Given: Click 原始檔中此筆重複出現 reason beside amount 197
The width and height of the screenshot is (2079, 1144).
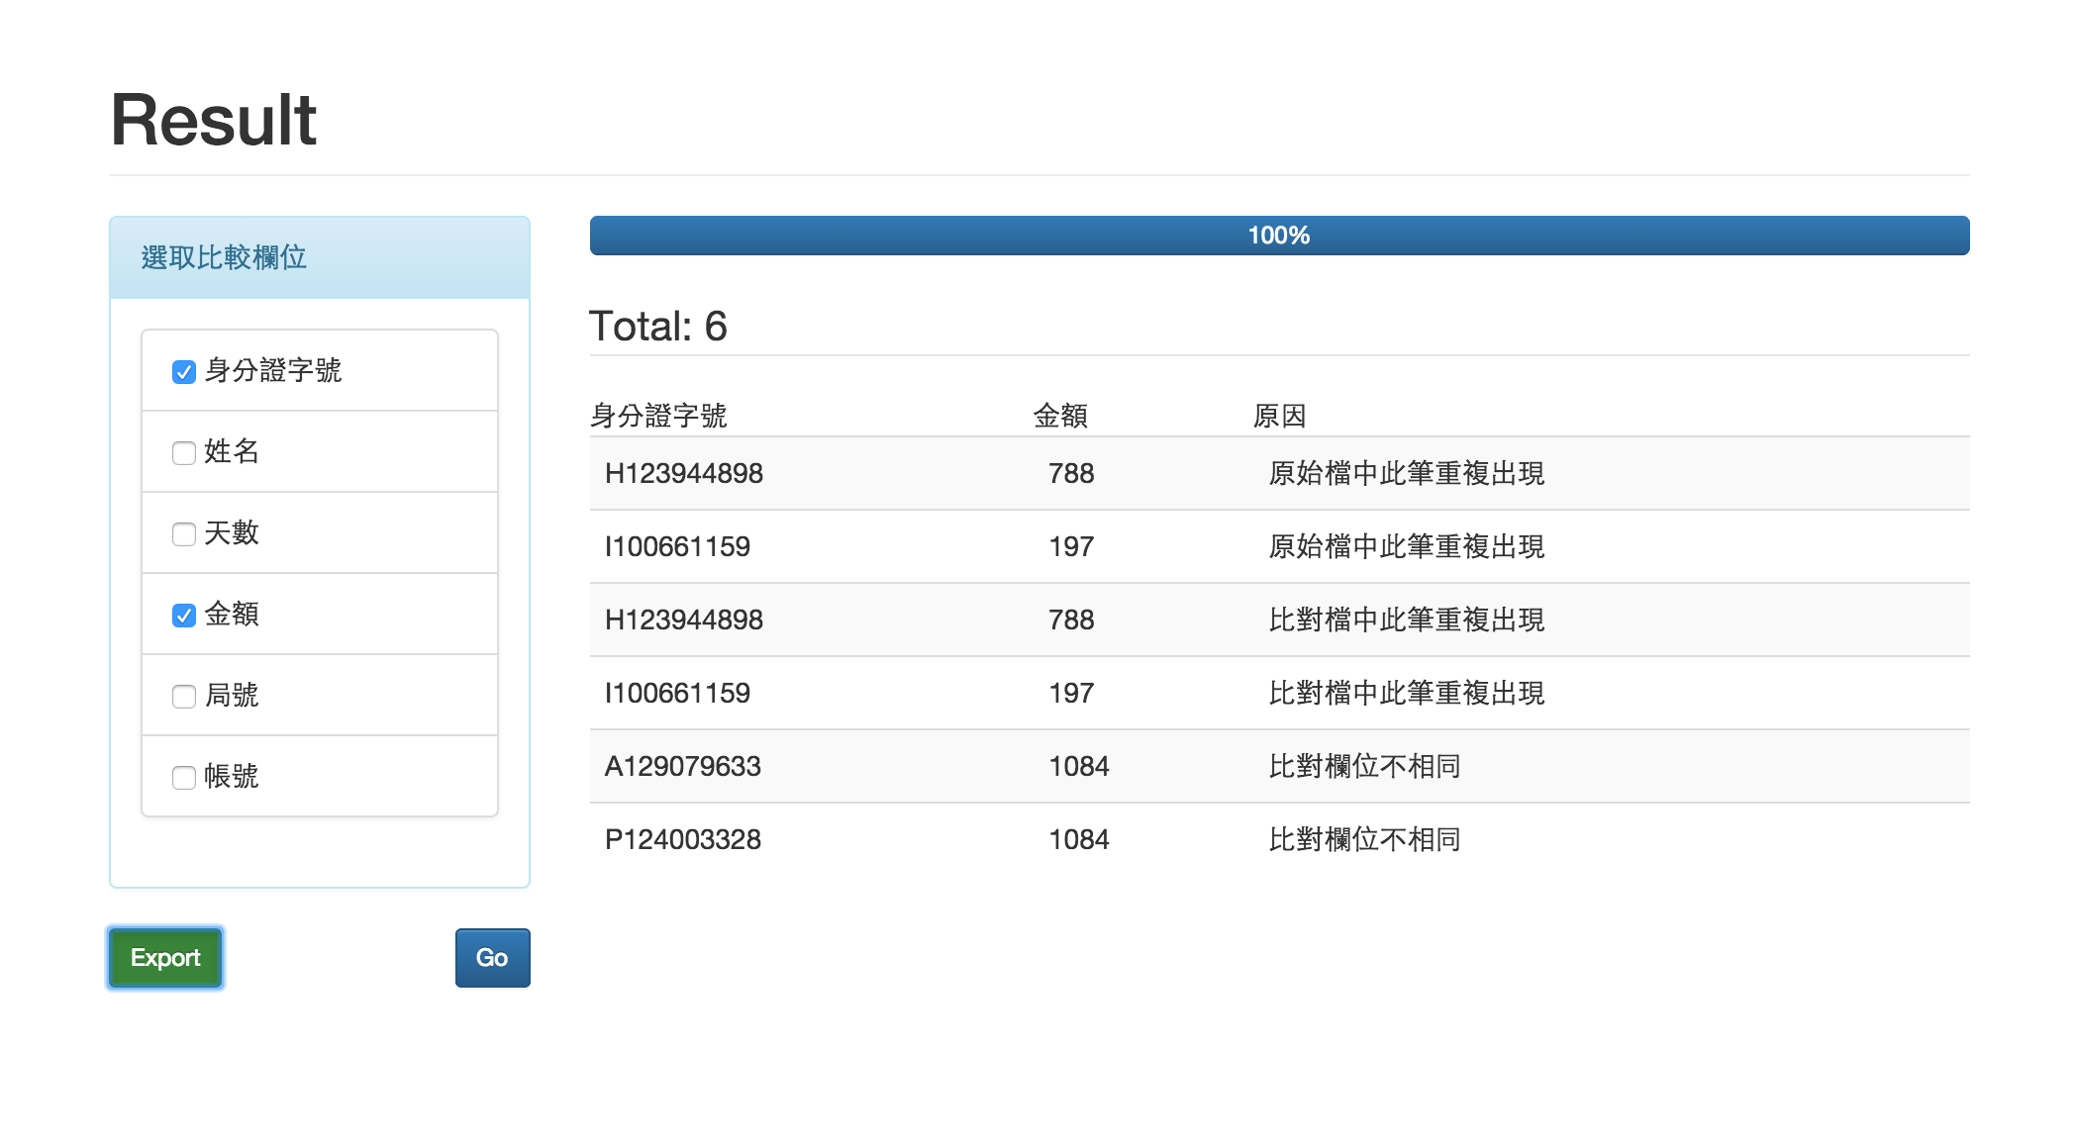Looking at the screenshot, I should 1407,546.
